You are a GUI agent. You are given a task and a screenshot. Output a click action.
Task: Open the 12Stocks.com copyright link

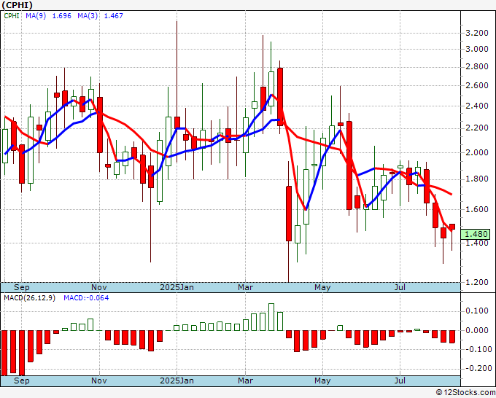tap(465, 393)
